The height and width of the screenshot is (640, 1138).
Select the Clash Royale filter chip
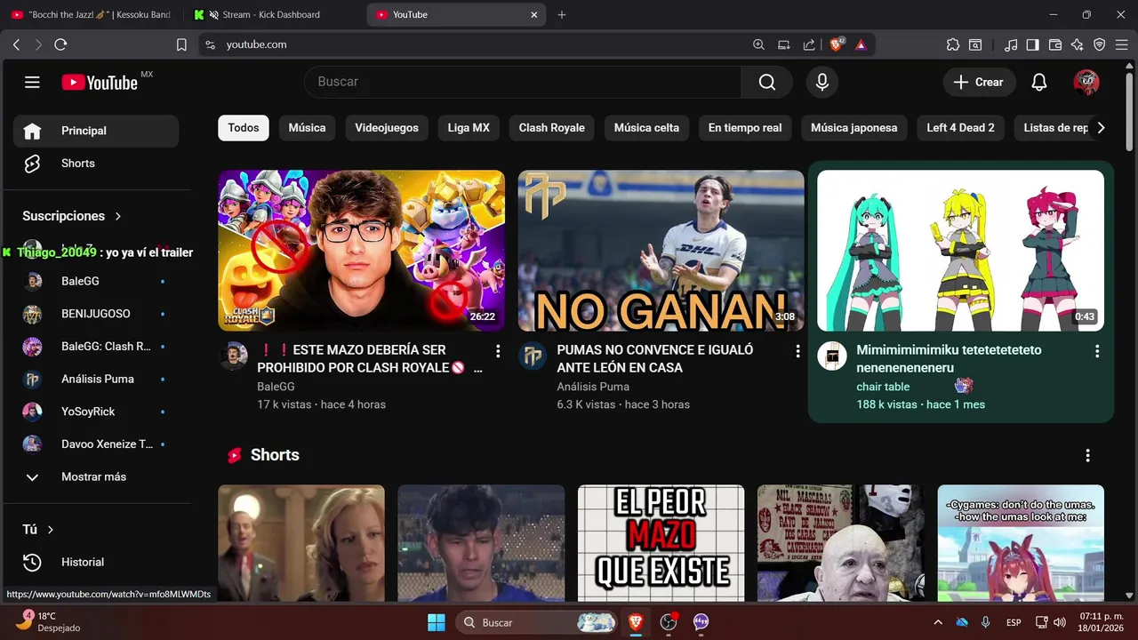point(552,128)
